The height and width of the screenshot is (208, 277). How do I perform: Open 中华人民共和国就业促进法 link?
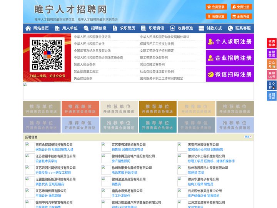(92, 37)
